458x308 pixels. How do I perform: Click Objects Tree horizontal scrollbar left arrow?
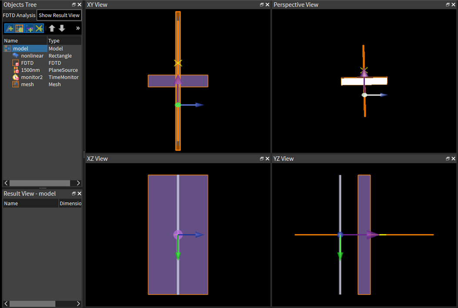click(x=6, y=183)
